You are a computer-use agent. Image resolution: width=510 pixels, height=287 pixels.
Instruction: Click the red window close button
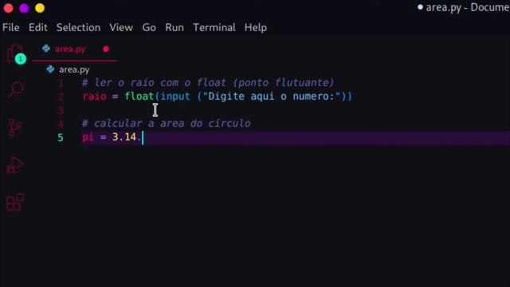9,8
